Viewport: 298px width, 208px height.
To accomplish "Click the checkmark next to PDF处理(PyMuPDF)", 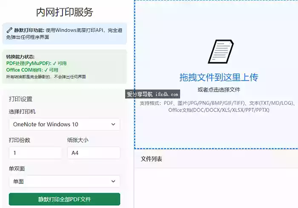I will [x=54, y=64].
